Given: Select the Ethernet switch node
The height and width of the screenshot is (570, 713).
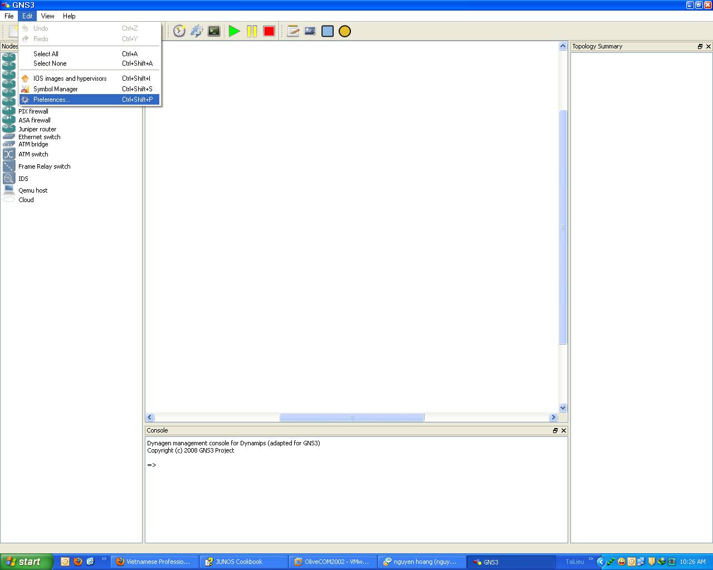Looking at the screenshot, I should click(x=39, y=137).
